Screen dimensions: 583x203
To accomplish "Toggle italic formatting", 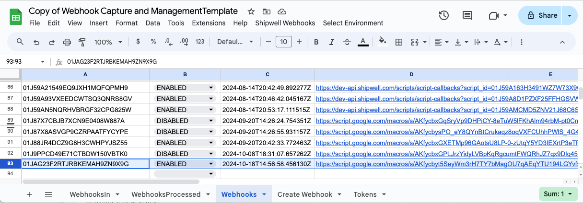I will click(332, 42).
